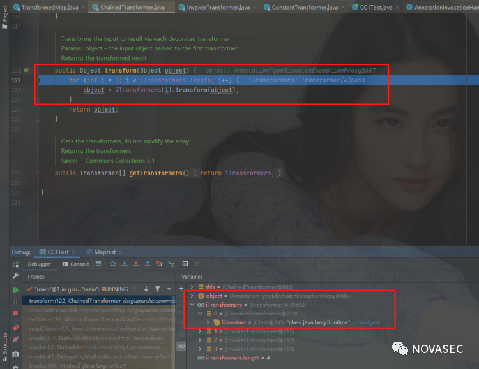Expand element 3 InvokerTransformer@713
The width and height of the screenshot is (479, 369).
pyautogui.click(x=200, y=349)
